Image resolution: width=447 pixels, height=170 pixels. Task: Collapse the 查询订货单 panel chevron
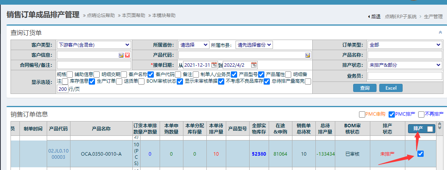(440, 33)
